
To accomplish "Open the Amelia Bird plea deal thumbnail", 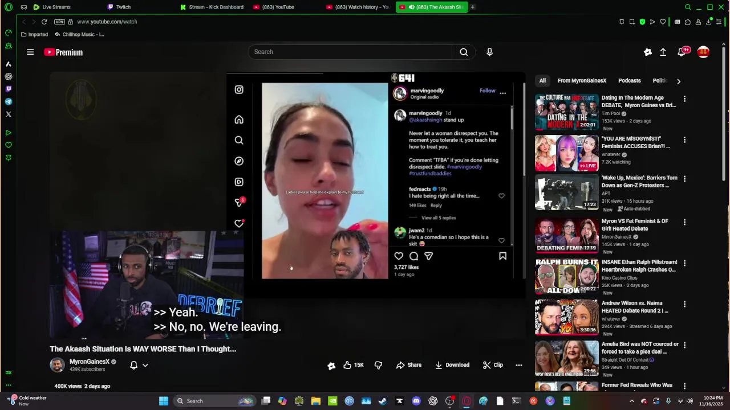I will point(567,358).
